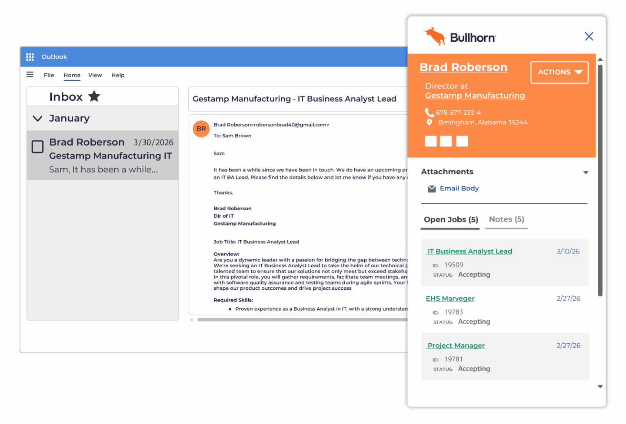Close the Bullhorn panel

click(589, 36)
